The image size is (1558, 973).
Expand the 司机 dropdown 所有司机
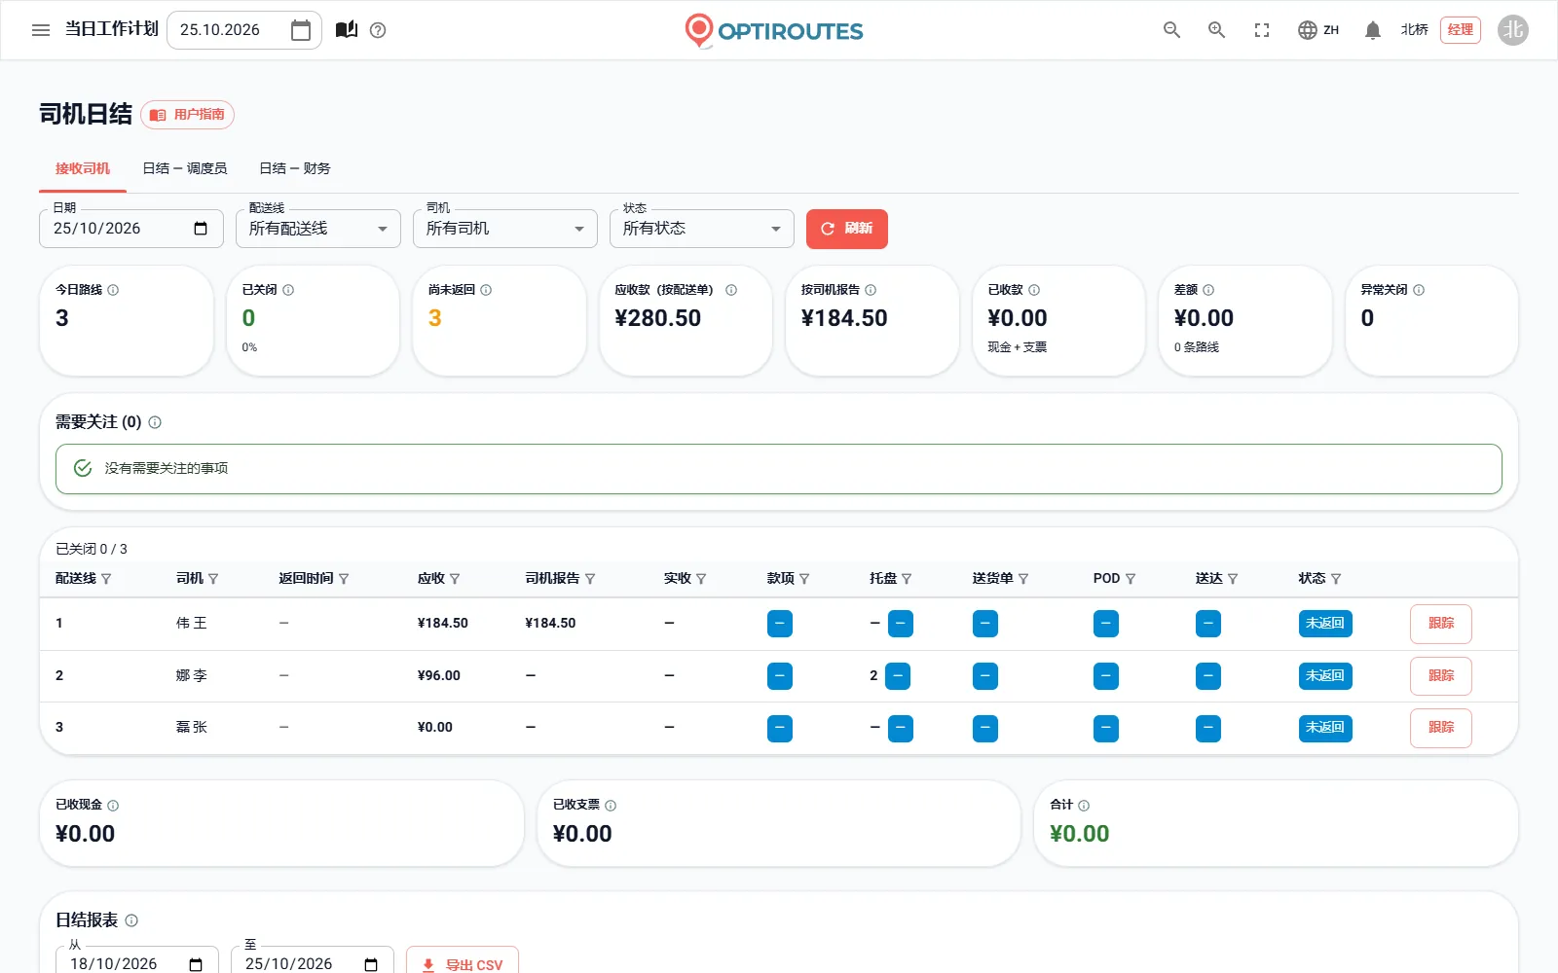tap(505, 229)
